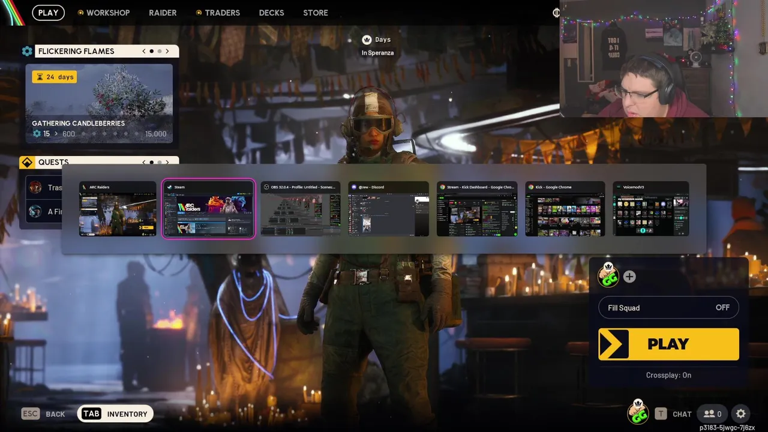Add a squad member with plus button
The image size is (768, 432).
click(x=629, y=277)
